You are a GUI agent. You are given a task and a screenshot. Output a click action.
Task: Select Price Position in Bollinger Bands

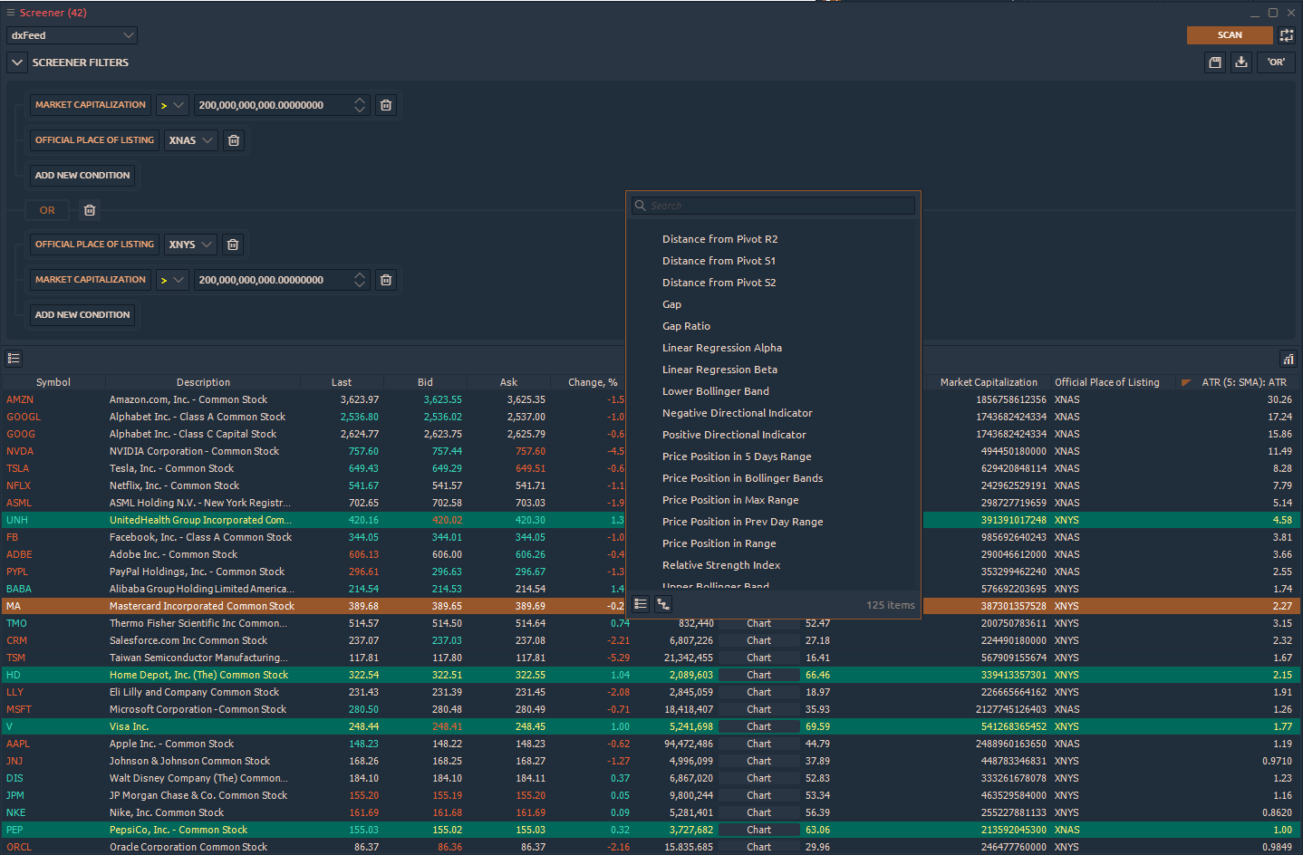pos(742,478)
